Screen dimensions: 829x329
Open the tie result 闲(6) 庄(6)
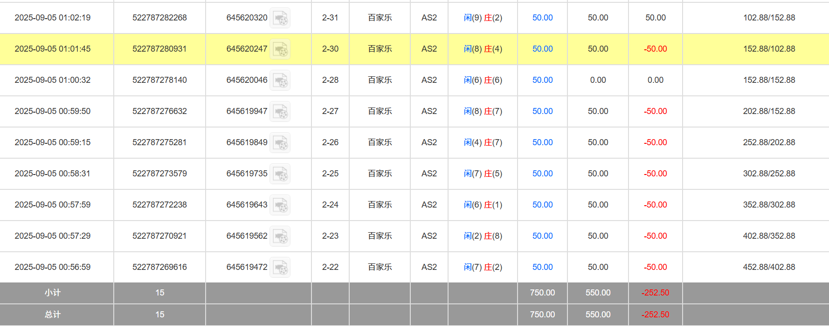point(483,80)
